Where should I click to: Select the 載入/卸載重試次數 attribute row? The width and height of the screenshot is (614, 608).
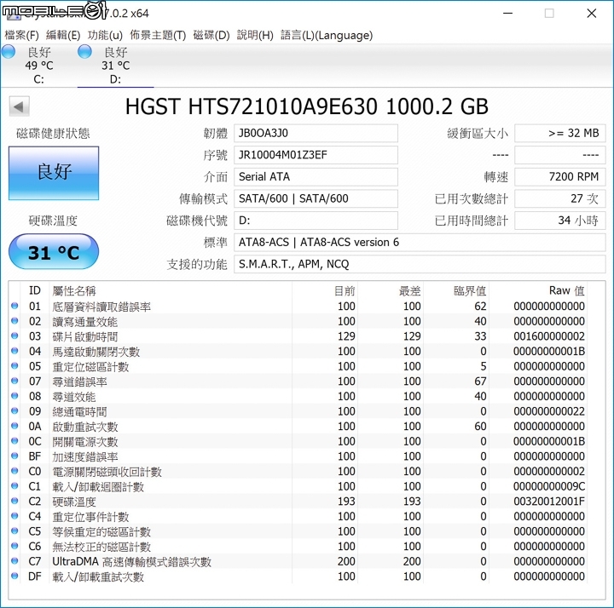[298, 576]
